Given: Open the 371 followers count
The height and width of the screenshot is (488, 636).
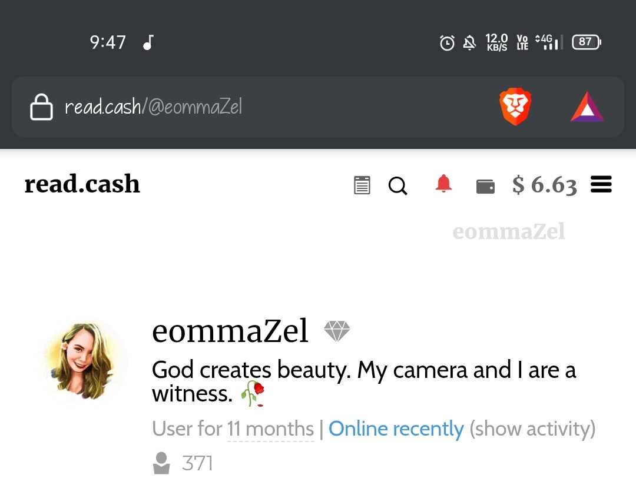Looking at the screenshot, I should 197,463.
